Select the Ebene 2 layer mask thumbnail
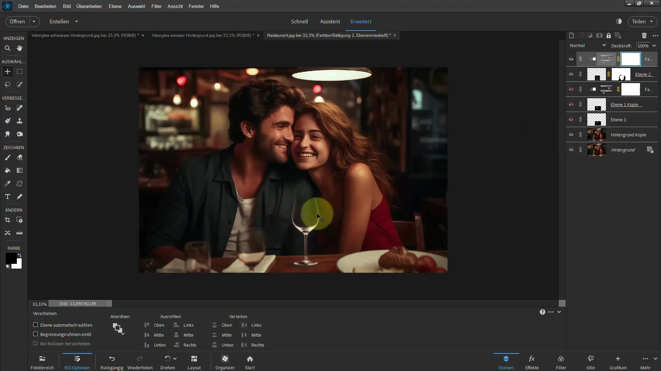661x371 pixels. [621, 74]
